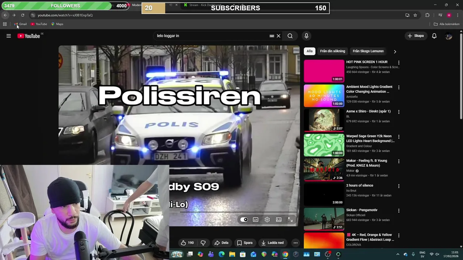Viewport: 463px width, 260px height.
Task: Dislike the video
Action: [203, 243]
